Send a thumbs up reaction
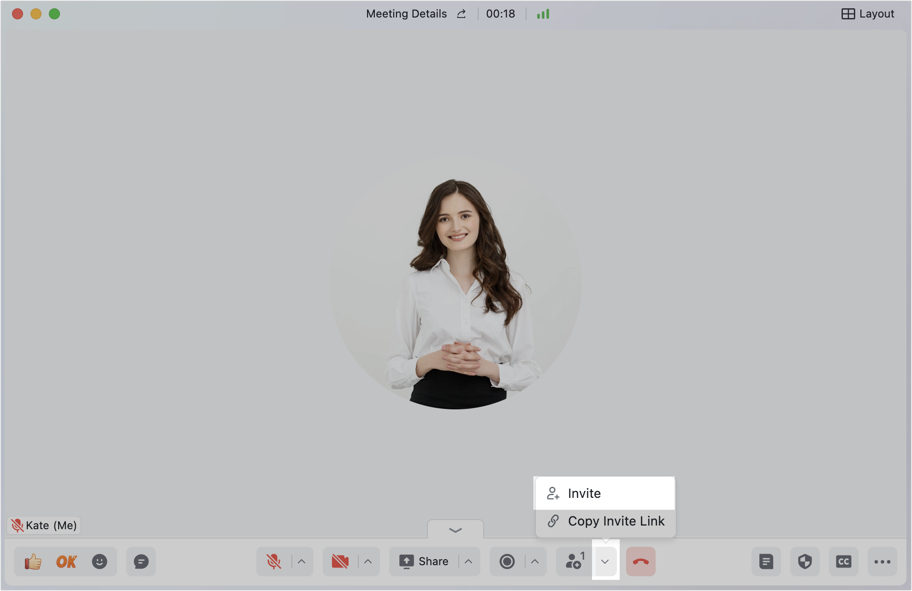912x591 pixels. [33, 561]
